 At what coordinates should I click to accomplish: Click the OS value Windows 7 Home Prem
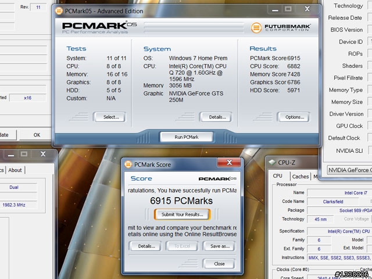click(x=198, y=58)
